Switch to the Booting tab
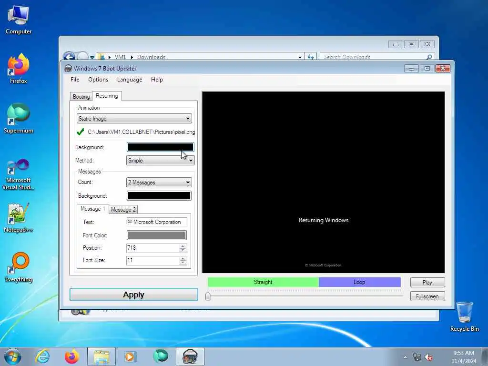 [81, 96]
